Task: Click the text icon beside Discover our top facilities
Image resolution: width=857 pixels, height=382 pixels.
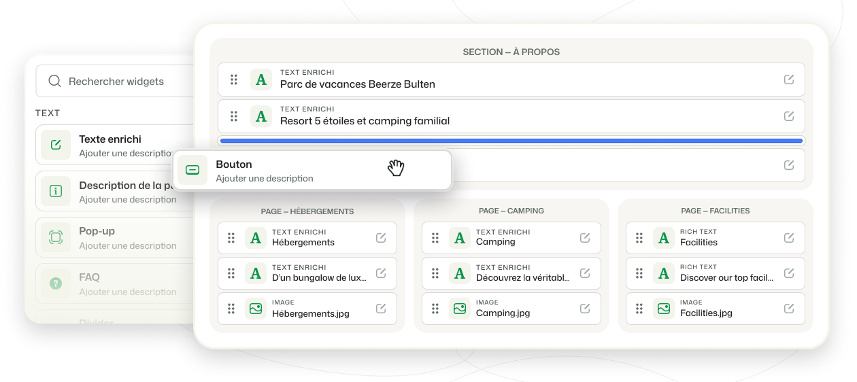Action: point(664,273)
